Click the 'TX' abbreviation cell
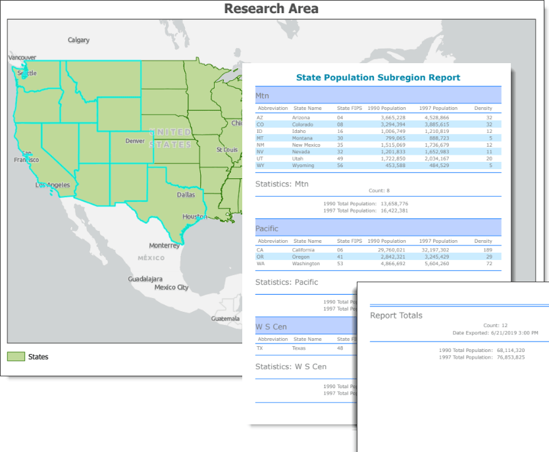This screenshot has height=452, width=549. (260, 348)
